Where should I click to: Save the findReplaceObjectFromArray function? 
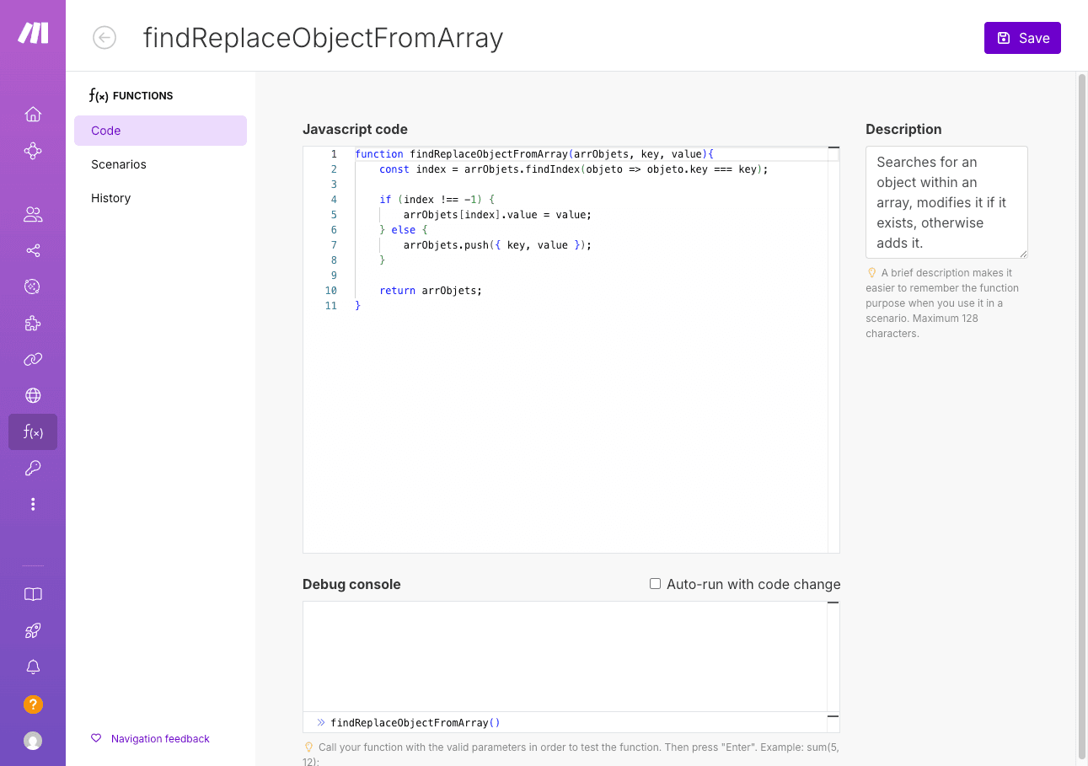tap(1022, 37)
